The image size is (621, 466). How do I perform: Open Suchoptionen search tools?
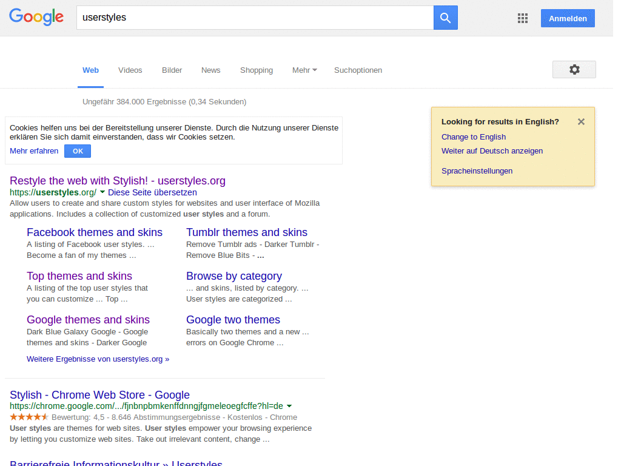point(358,70)
